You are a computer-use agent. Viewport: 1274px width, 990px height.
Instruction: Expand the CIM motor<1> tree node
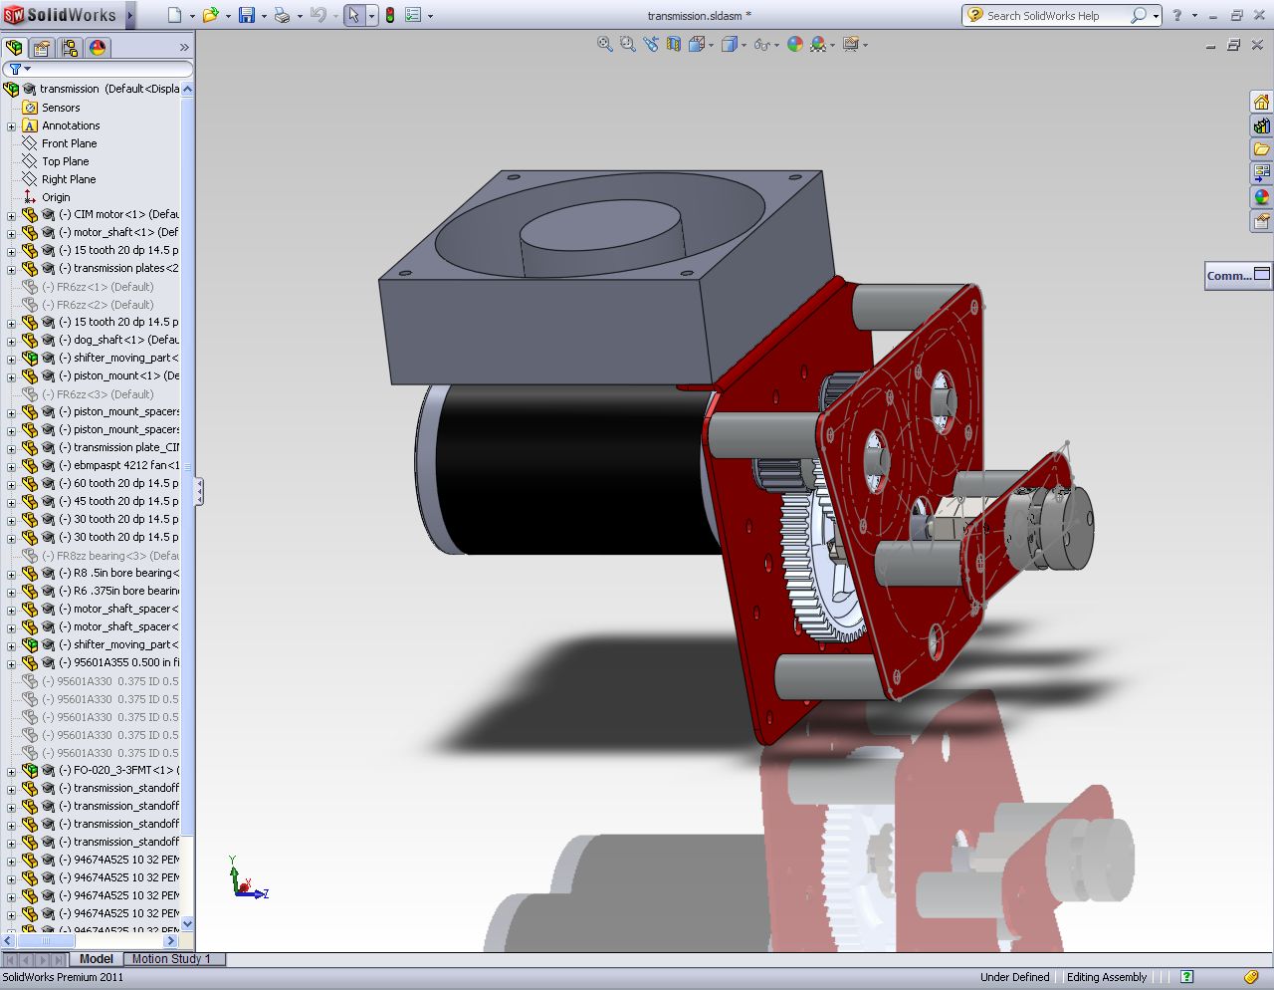click(11, 215)
